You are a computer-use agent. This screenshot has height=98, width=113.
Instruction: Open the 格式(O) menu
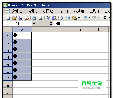[x=80, y=11]
